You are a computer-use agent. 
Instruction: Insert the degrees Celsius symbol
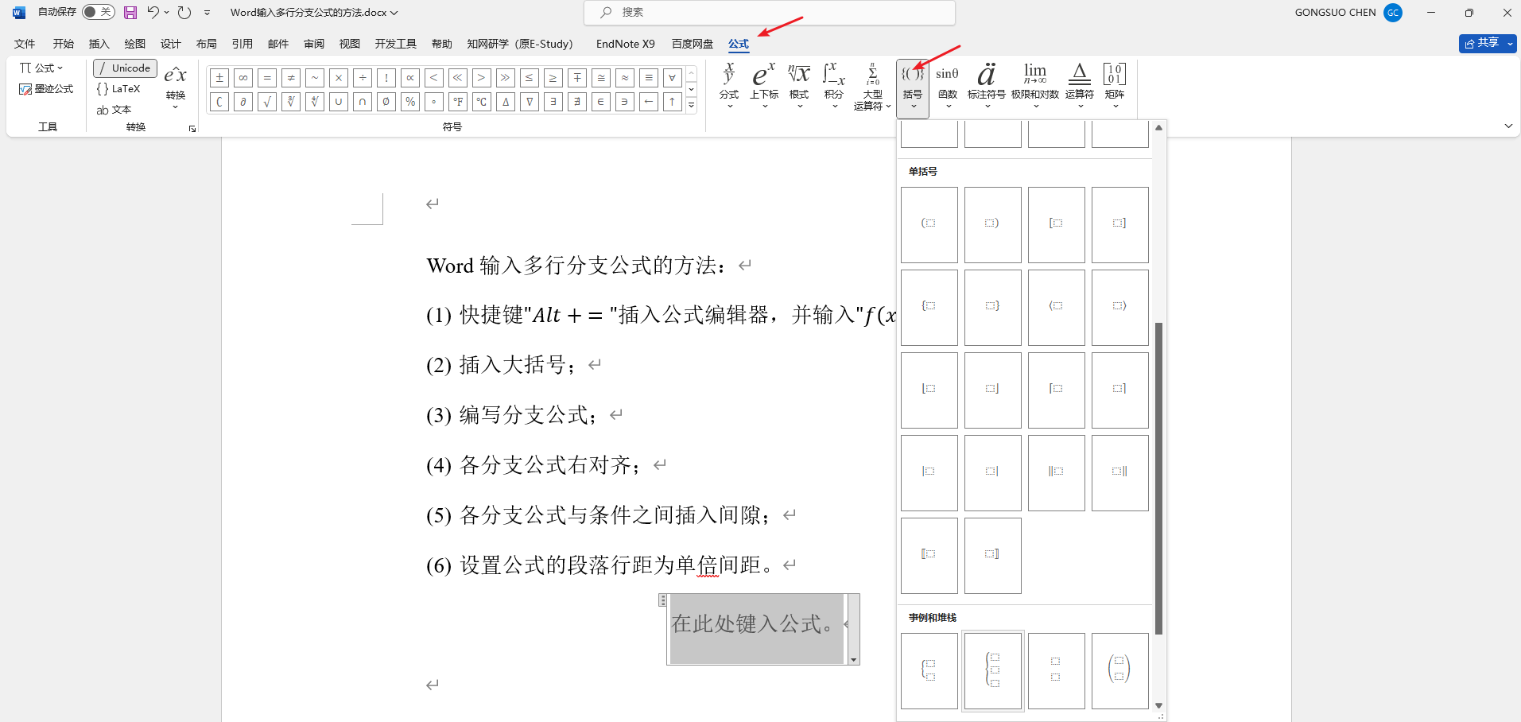click(482, 102)
